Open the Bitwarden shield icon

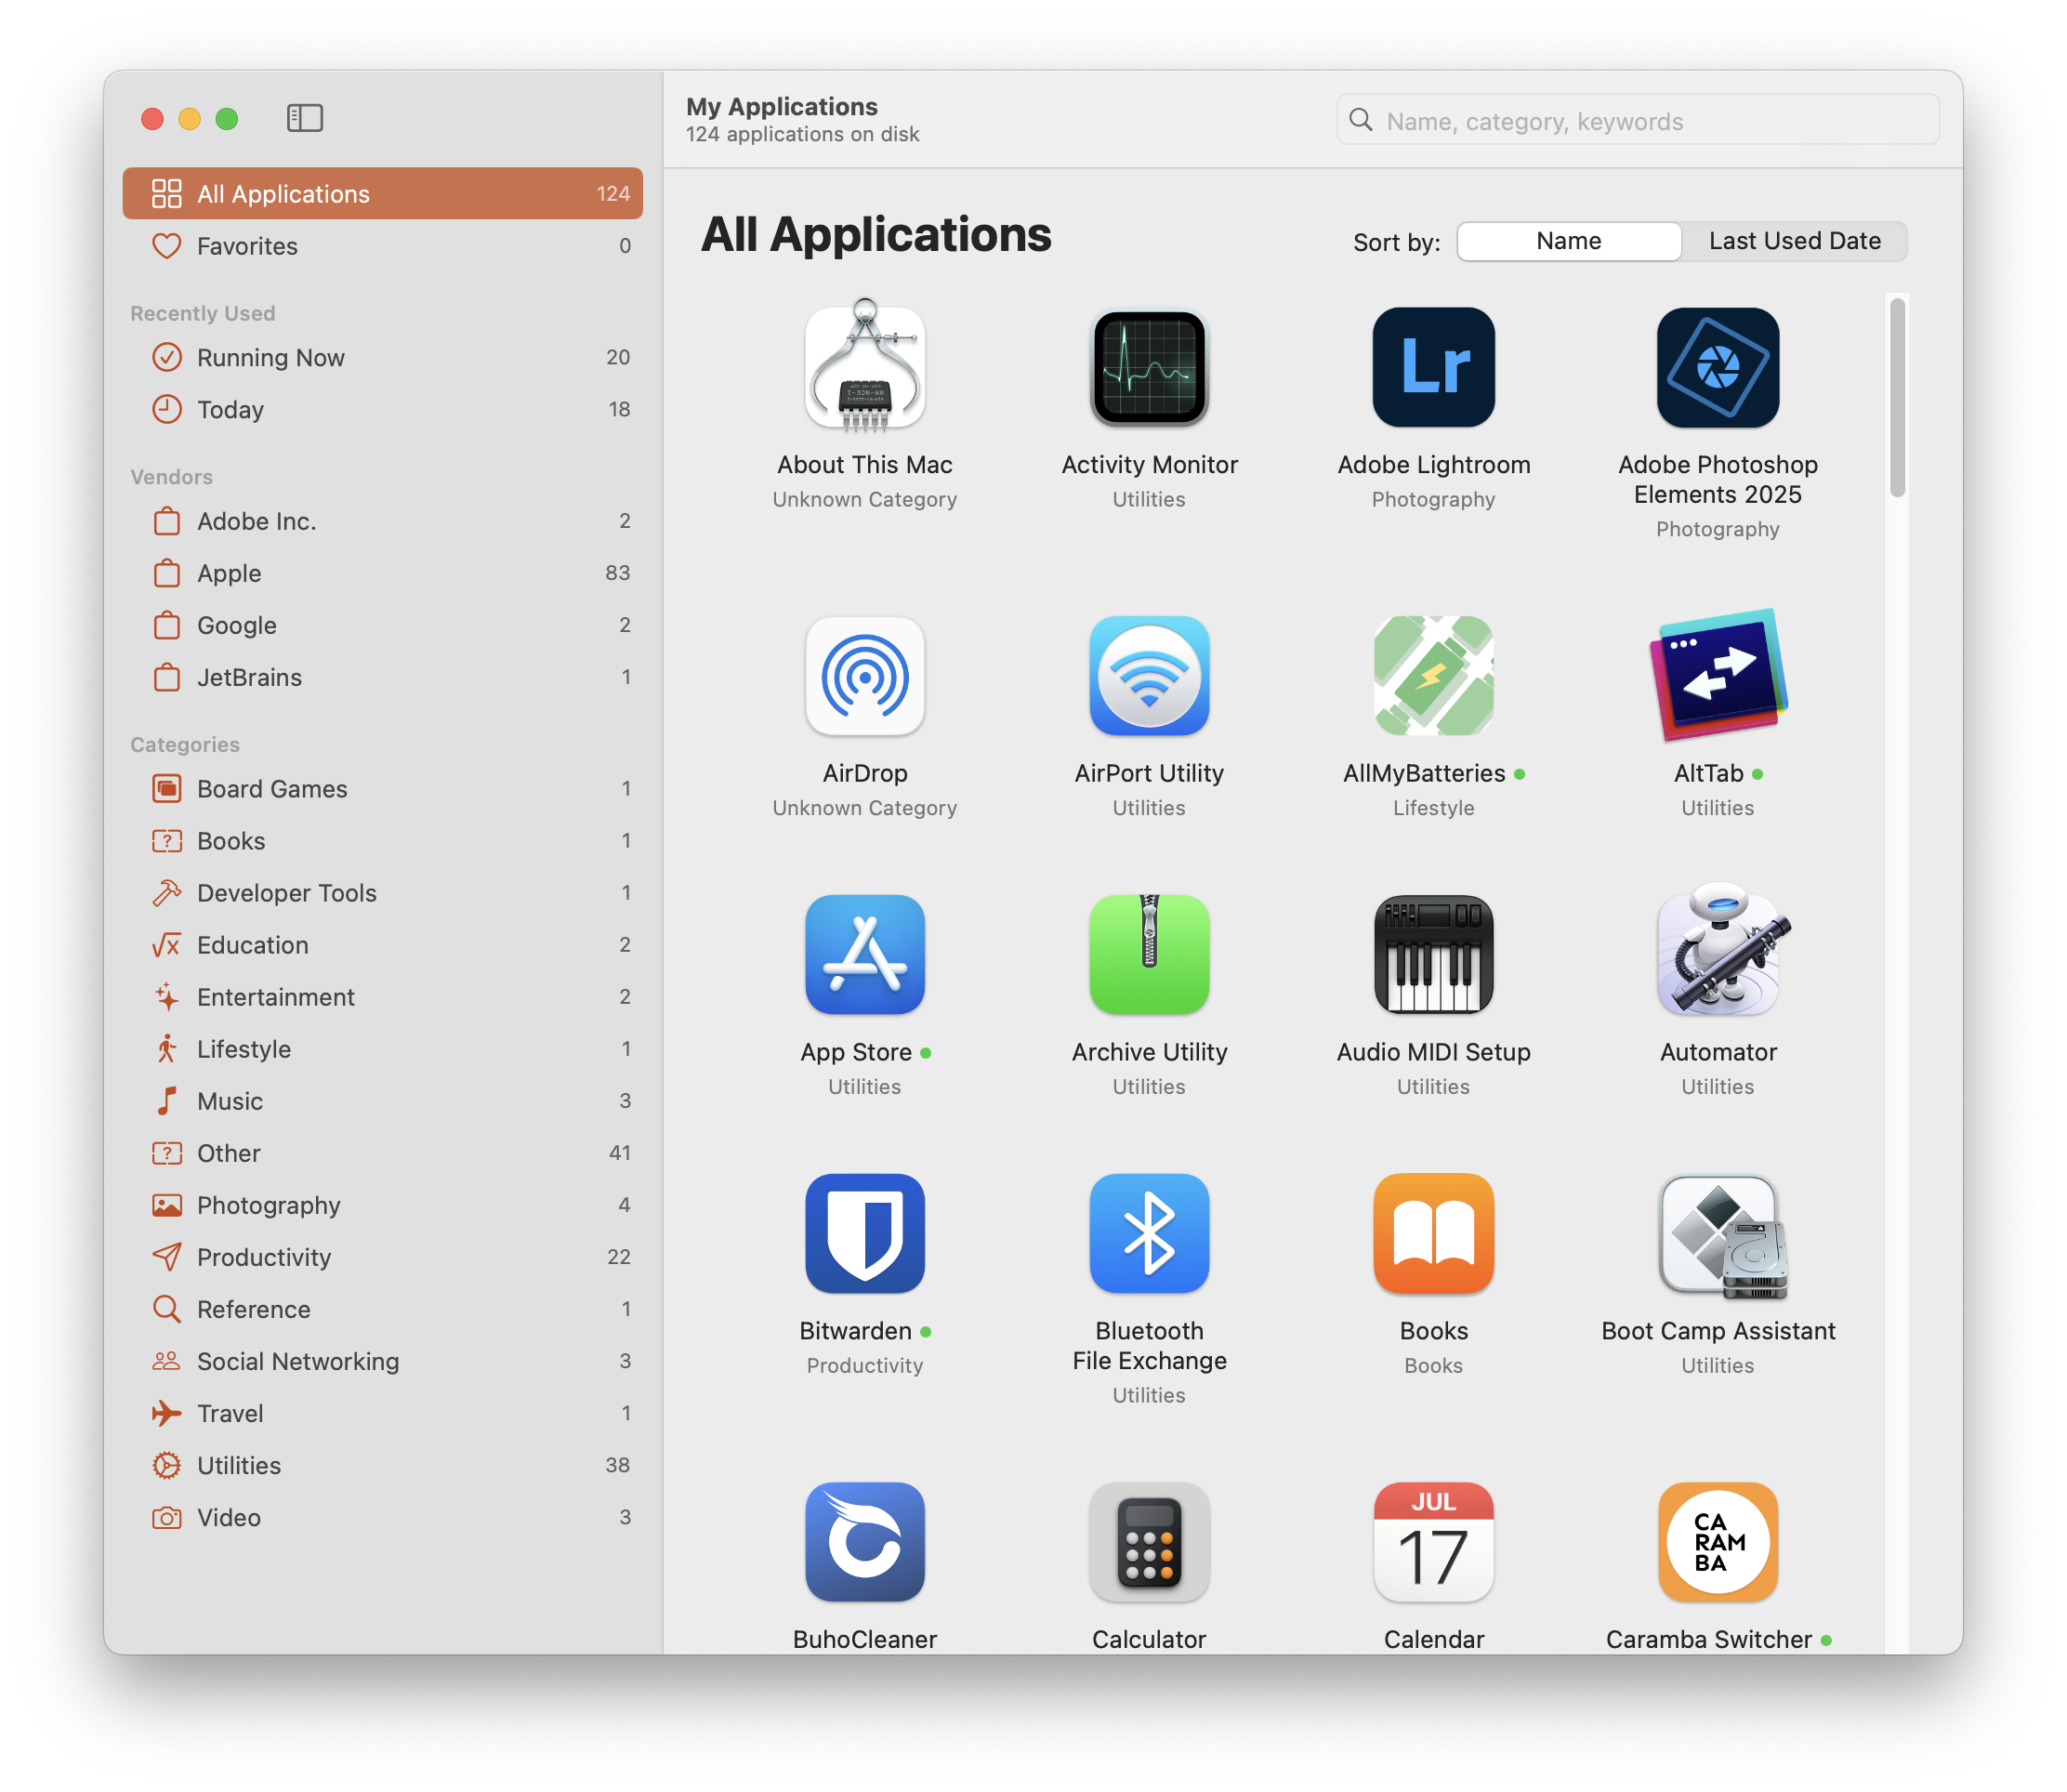864,1233
